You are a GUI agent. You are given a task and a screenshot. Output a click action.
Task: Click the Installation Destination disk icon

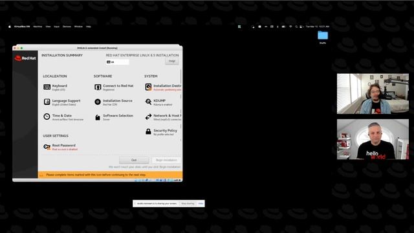(148, 87)
